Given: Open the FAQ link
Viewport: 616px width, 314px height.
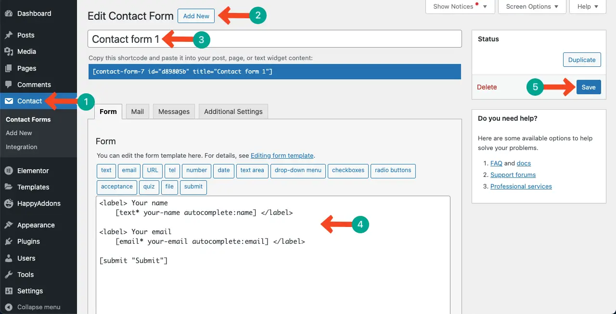Looking at the screenshot, I should (x=496, y=163).
